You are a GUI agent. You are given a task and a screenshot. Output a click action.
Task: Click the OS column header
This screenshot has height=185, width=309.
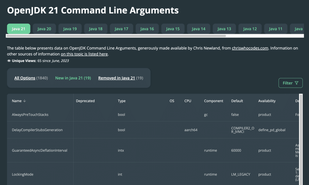(x=172, y=101)
